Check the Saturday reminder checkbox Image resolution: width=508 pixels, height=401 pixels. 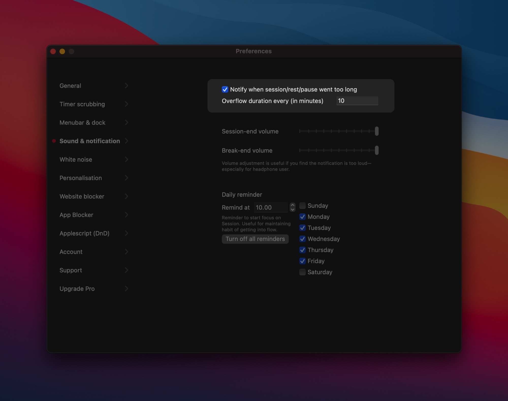click(x=302, y=272)
